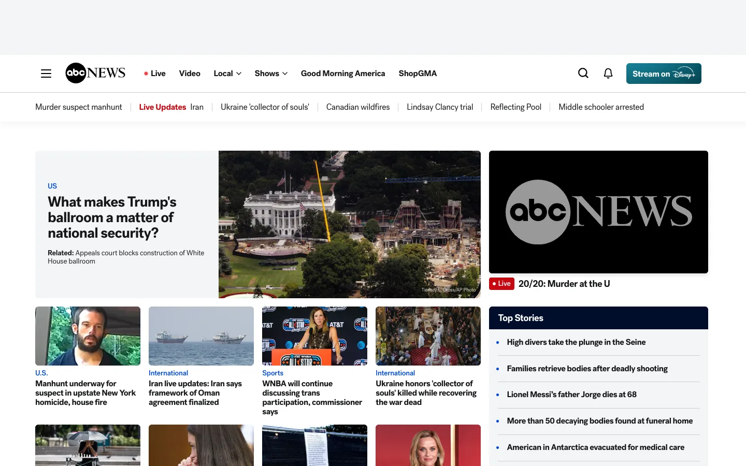
Task: Open the Sports category label
Action: point(272,373)
